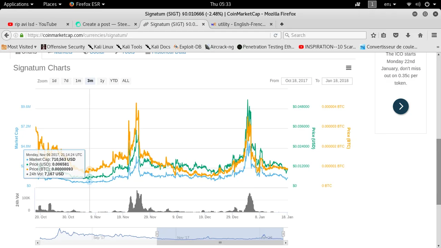Open the bookmarks library icon

(383, 35)
